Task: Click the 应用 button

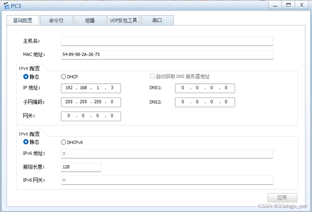Action: pos(282,198)
